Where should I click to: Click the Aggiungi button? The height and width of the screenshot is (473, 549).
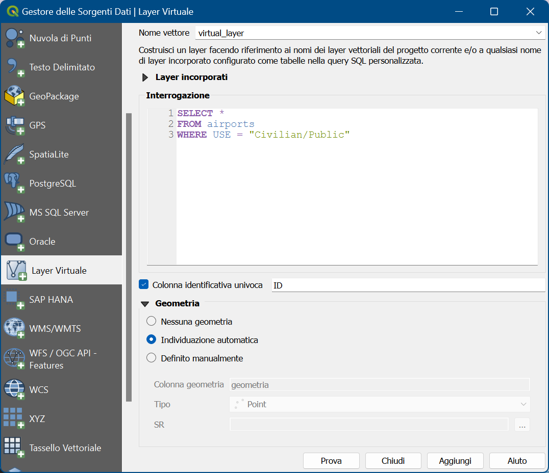[x=455, y=461]
